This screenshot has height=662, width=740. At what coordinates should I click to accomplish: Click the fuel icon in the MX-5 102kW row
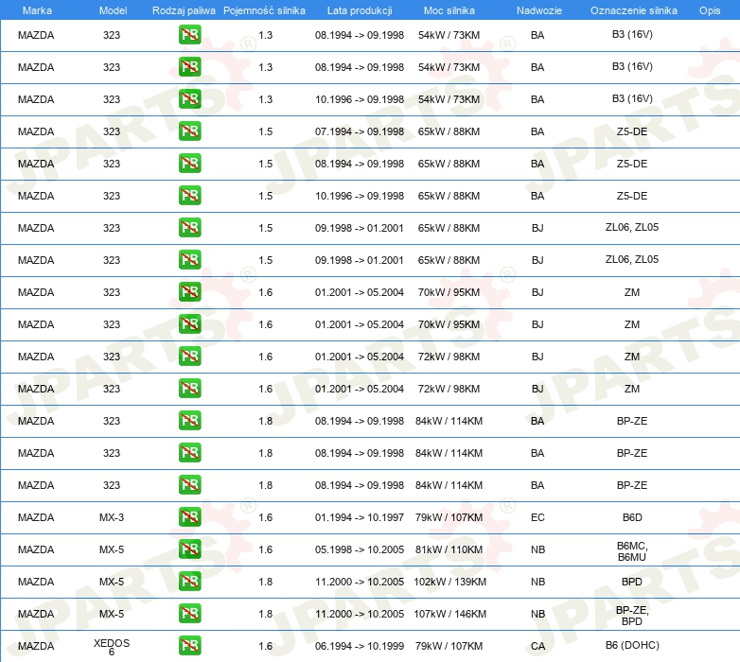189,582
